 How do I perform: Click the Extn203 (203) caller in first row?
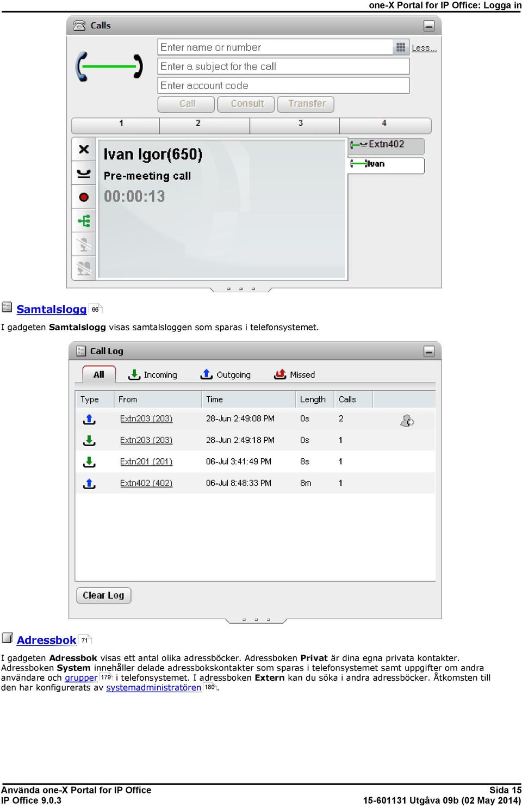(x=146, y=418)
